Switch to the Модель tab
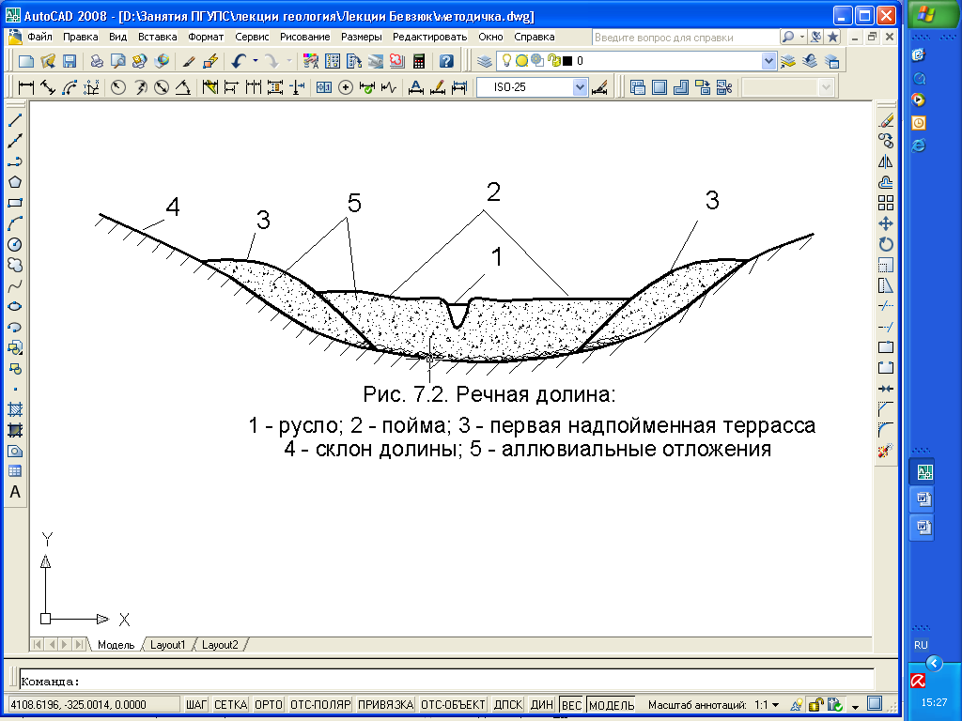 [116, 645]
